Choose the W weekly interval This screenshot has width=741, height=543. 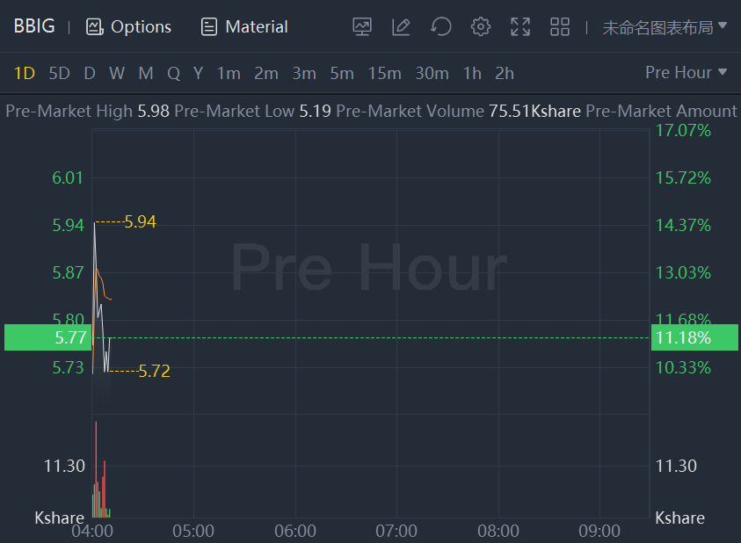click(x=117, y=73)
